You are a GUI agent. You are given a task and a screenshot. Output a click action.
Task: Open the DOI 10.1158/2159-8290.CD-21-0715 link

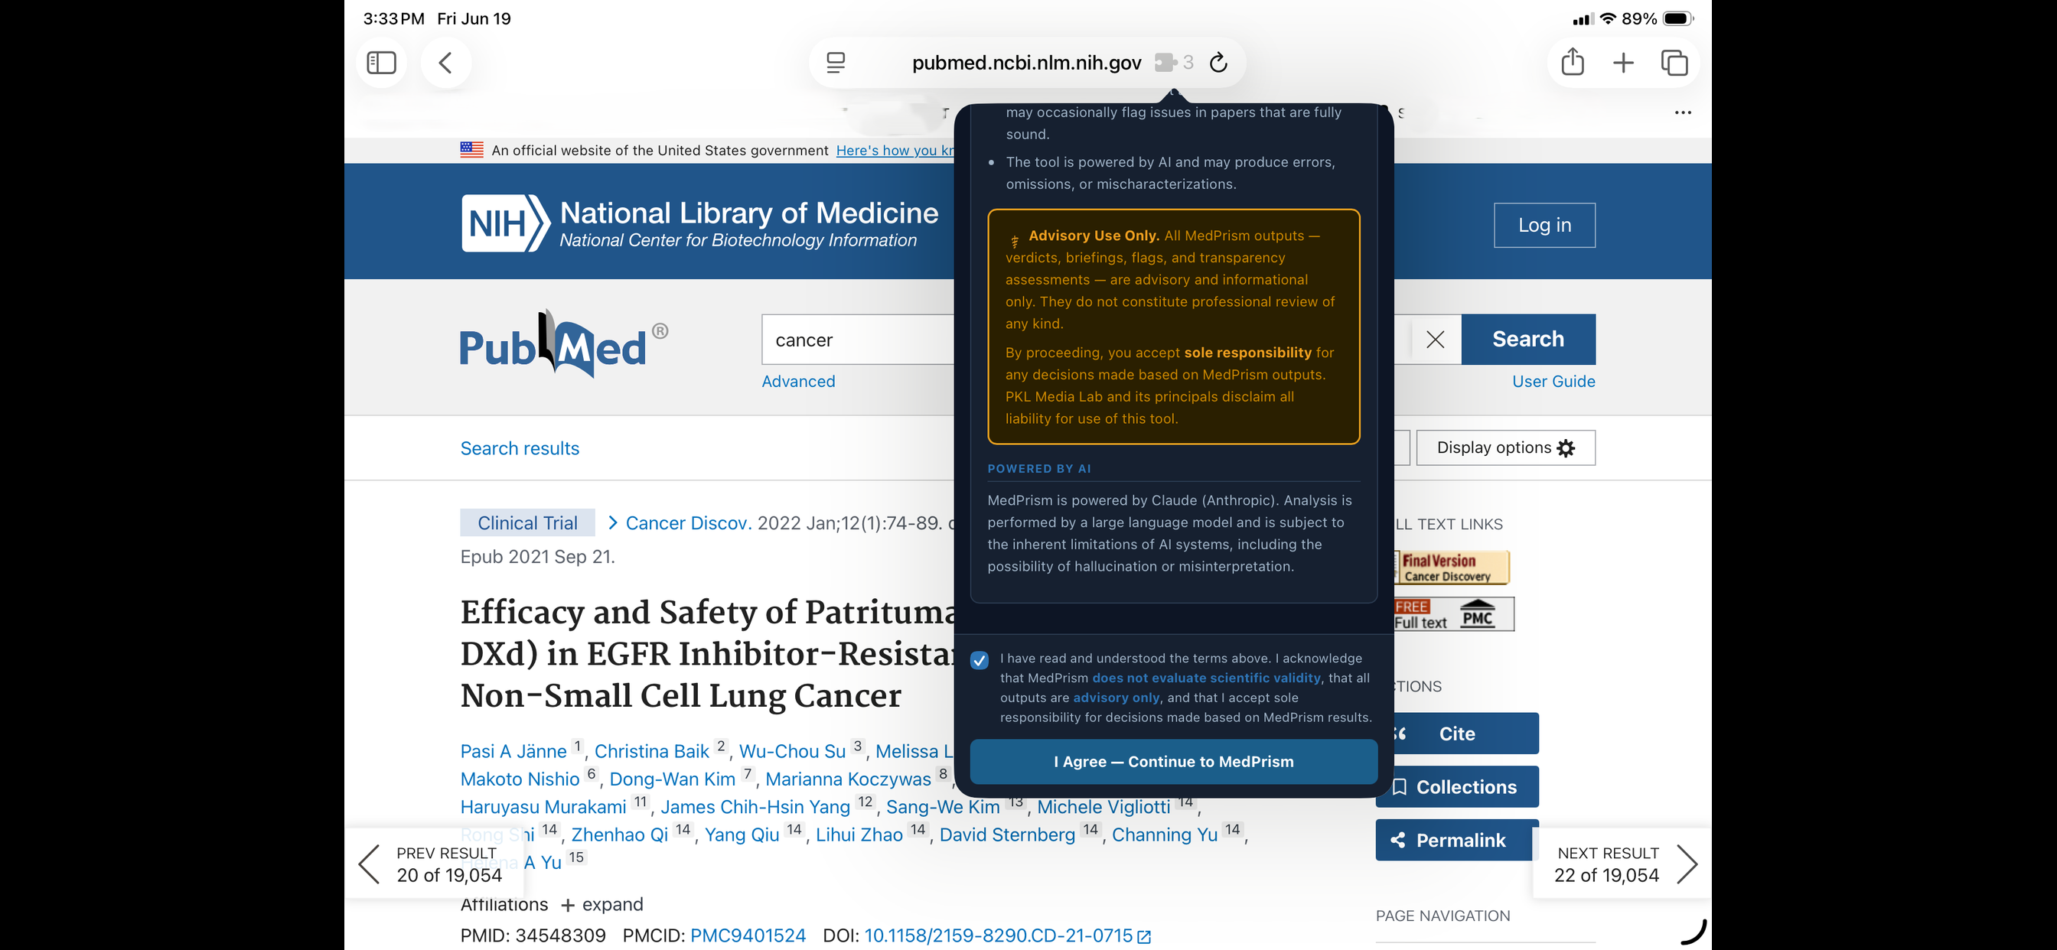998,935
